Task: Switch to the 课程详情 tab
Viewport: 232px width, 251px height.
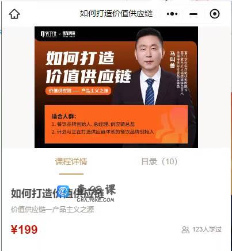Action: pyautogui.click(x=71, y=161)
